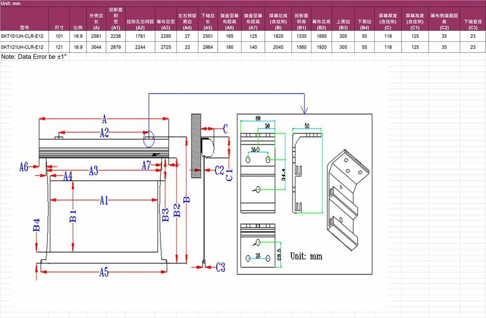
Task: Select the 下轴直径 (C3) column header
Action: (473, 24)
